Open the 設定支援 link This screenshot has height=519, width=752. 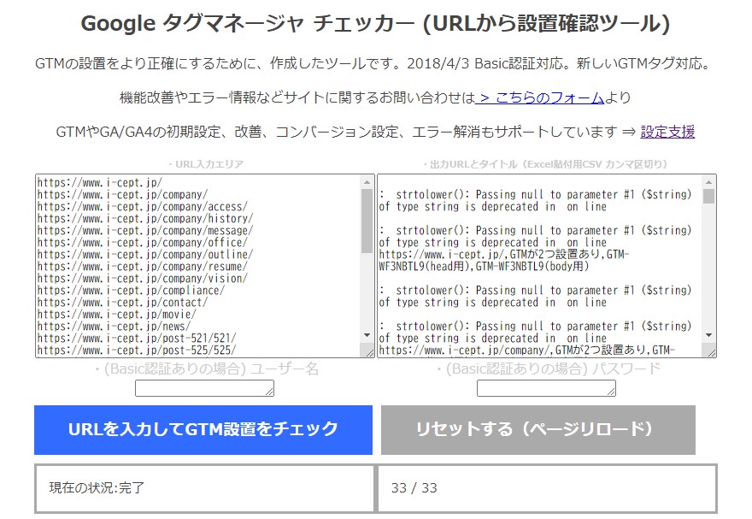pos(667,132)
